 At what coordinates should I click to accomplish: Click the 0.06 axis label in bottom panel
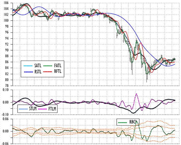click(x=6, y=119)
